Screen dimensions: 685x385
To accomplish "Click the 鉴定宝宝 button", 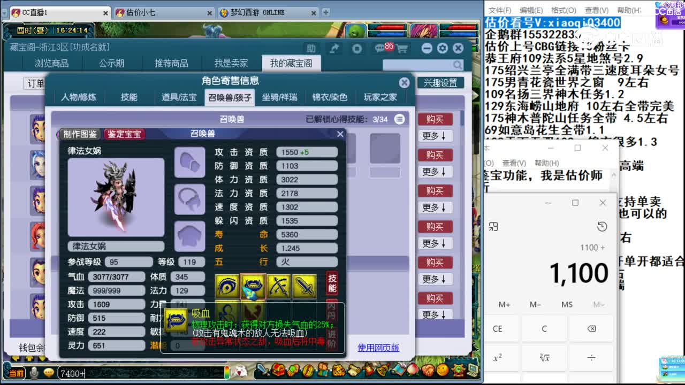I will [124, 134].
